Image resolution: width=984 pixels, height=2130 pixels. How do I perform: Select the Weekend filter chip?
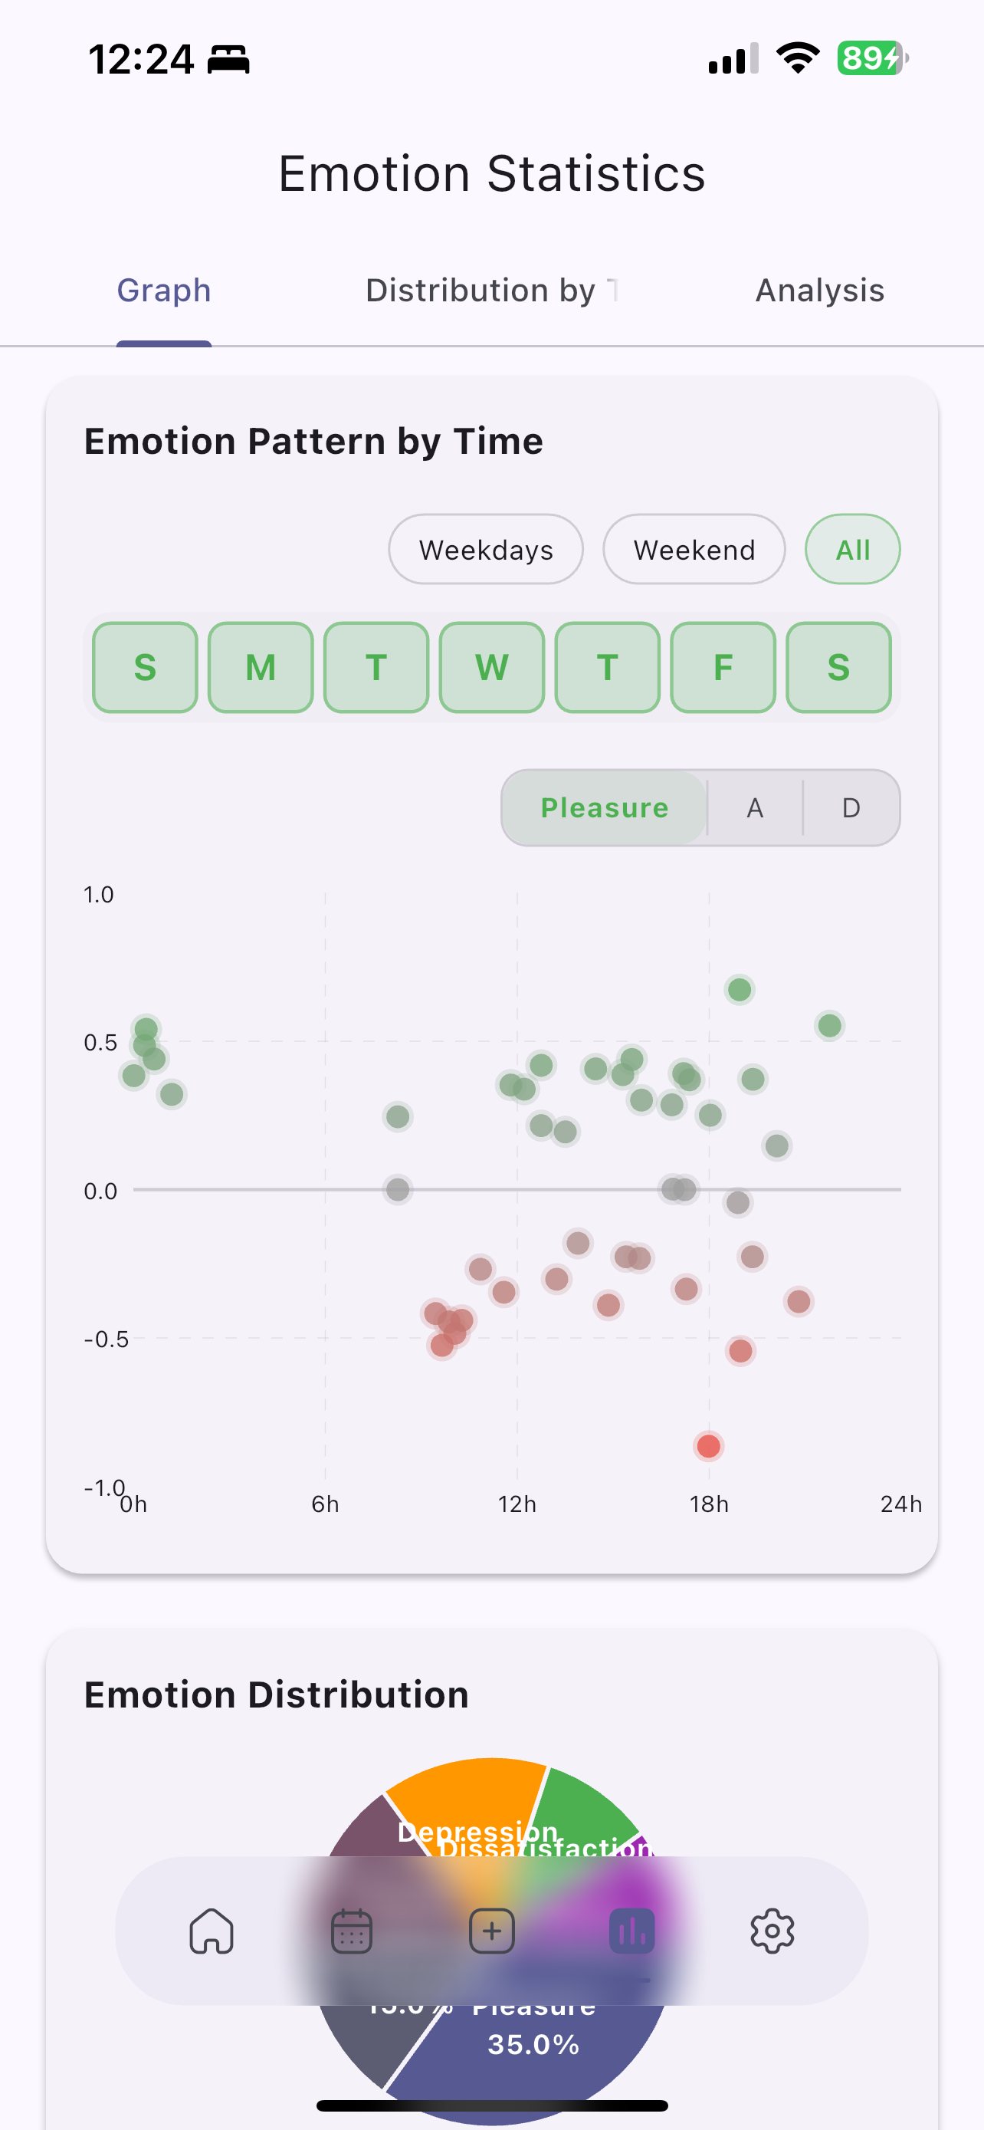(694, 550)
